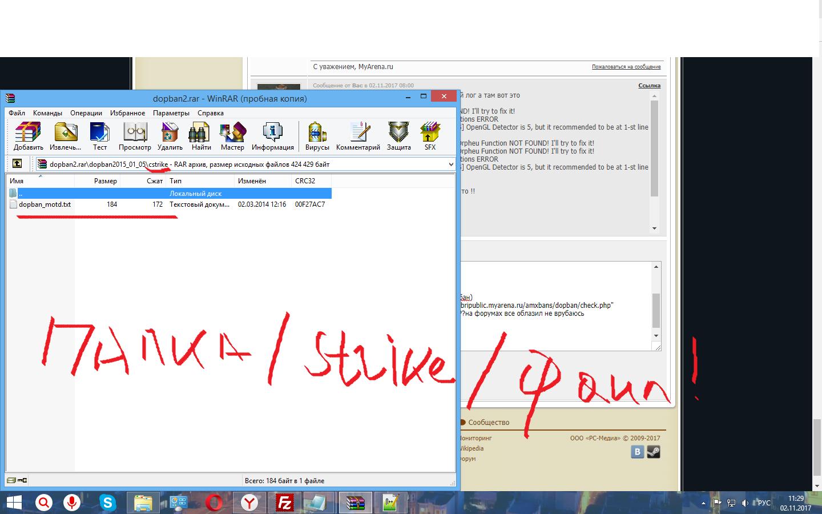Sort file list by CRC32 column

point(312,181)
